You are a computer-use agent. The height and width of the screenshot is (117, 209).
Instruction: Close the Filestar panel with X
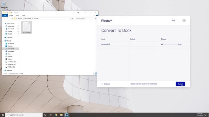184,20
